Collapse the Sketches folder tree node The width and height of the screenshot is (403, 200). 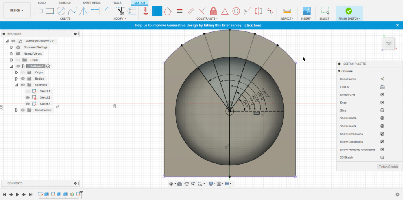[16, 85]
